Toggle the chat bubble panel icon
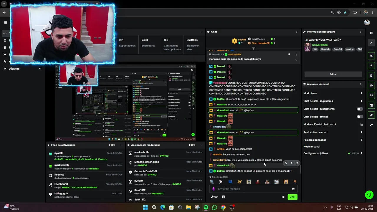Screen dimensions: 377x212 (371, 85)
